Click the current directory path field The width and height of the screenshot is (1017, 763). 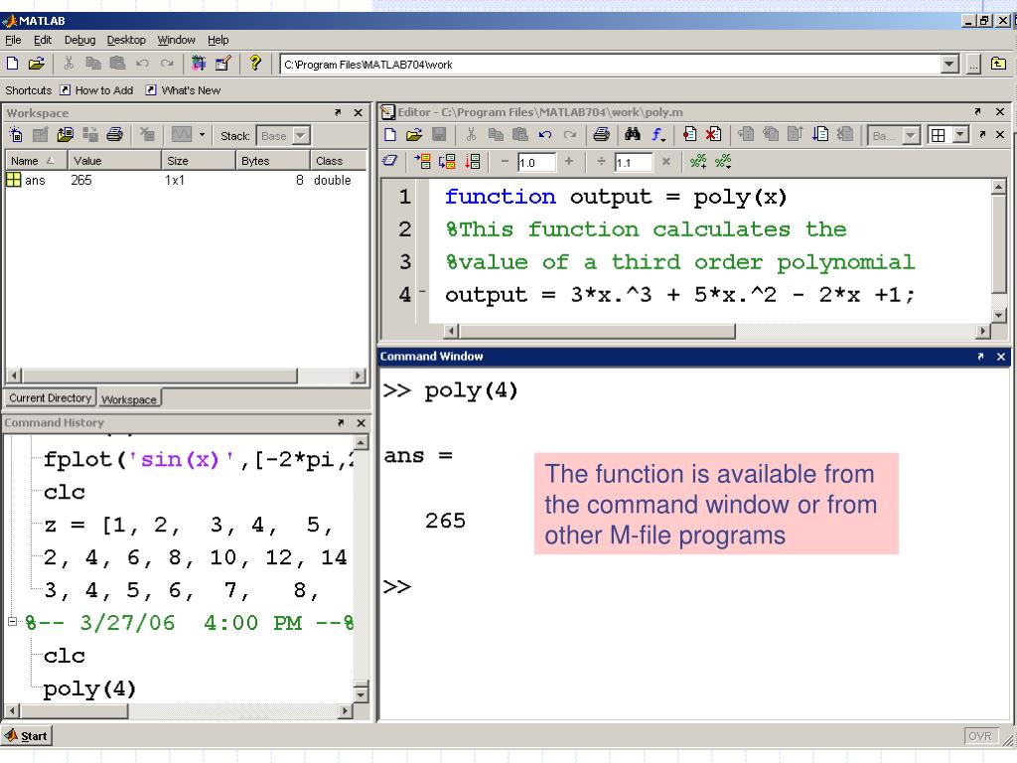click(x=611, y=65)
